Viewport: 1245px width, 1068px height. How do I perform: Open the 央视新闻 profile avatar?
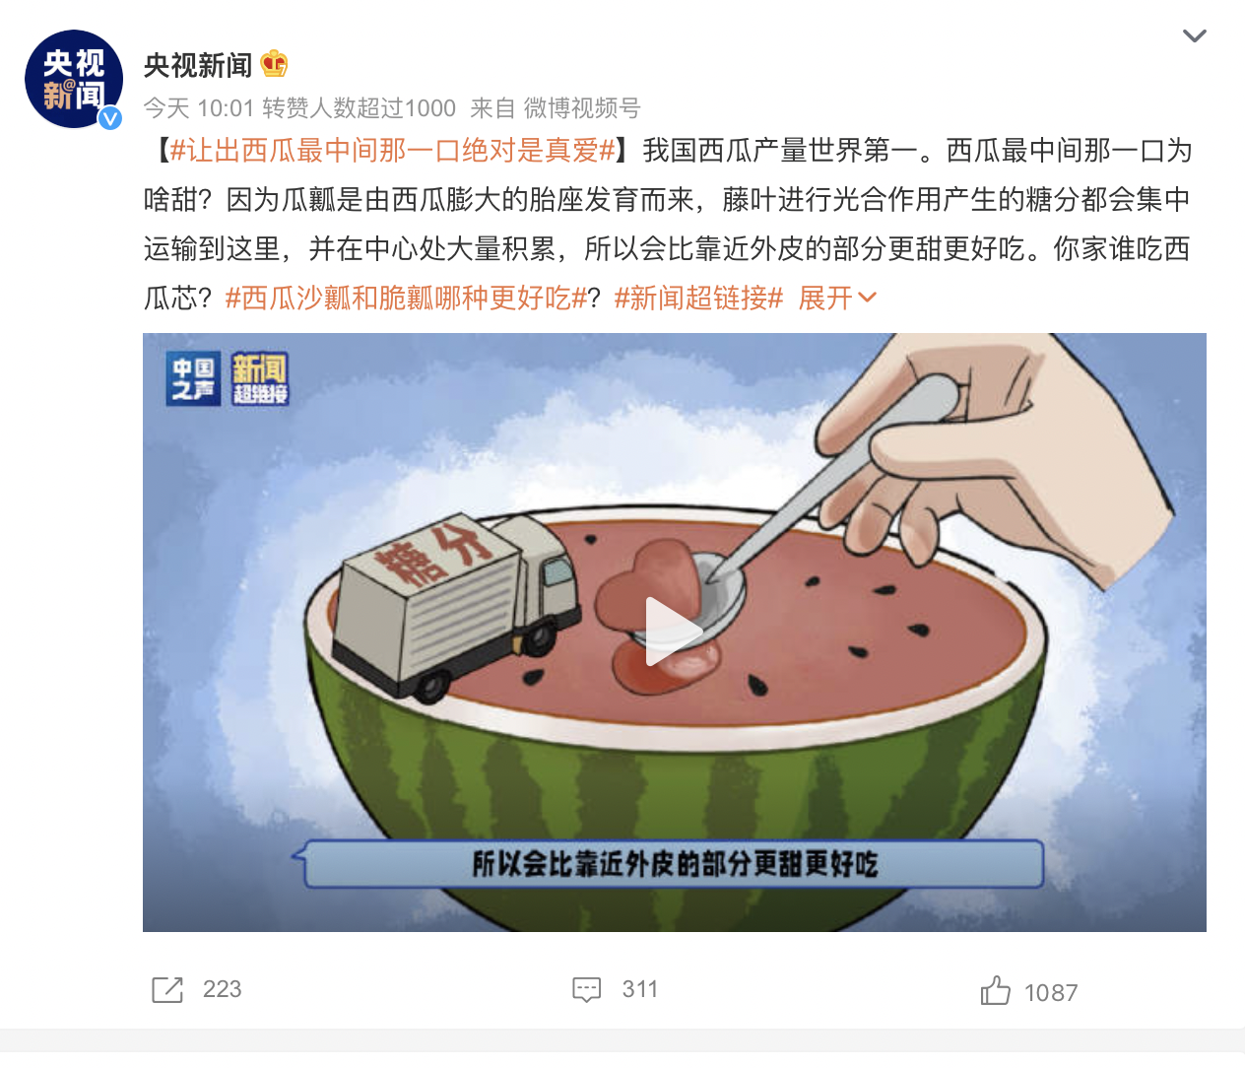click(74, 79)
